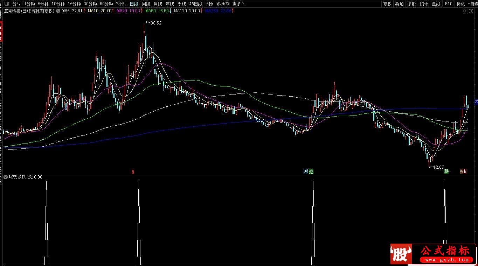Click the red $ event marker

pos(133,171)
